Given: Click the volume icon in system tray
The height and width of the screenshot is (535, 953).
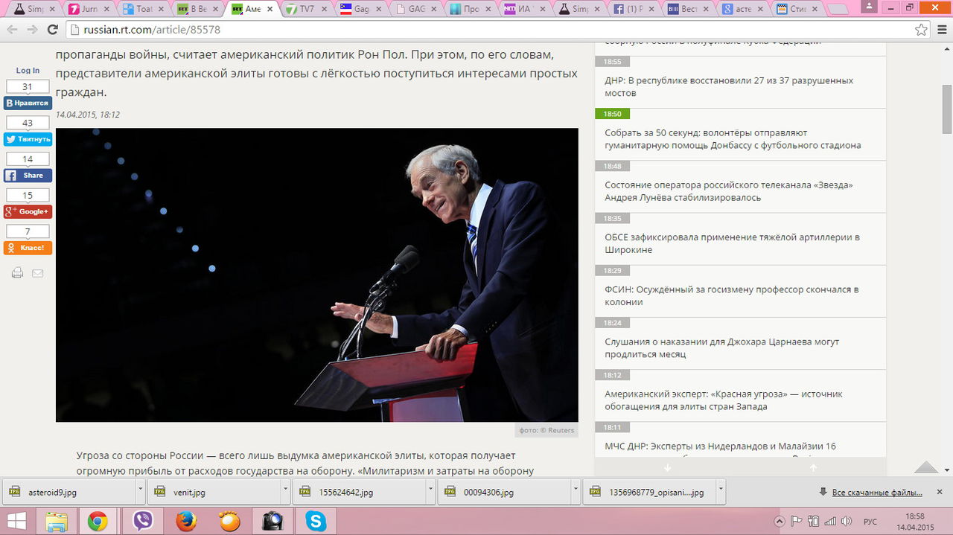Looking at the screenshot, I should point(848,521).
